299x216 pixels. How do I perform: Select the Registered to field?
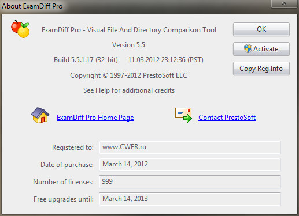(x=190, y=147)
